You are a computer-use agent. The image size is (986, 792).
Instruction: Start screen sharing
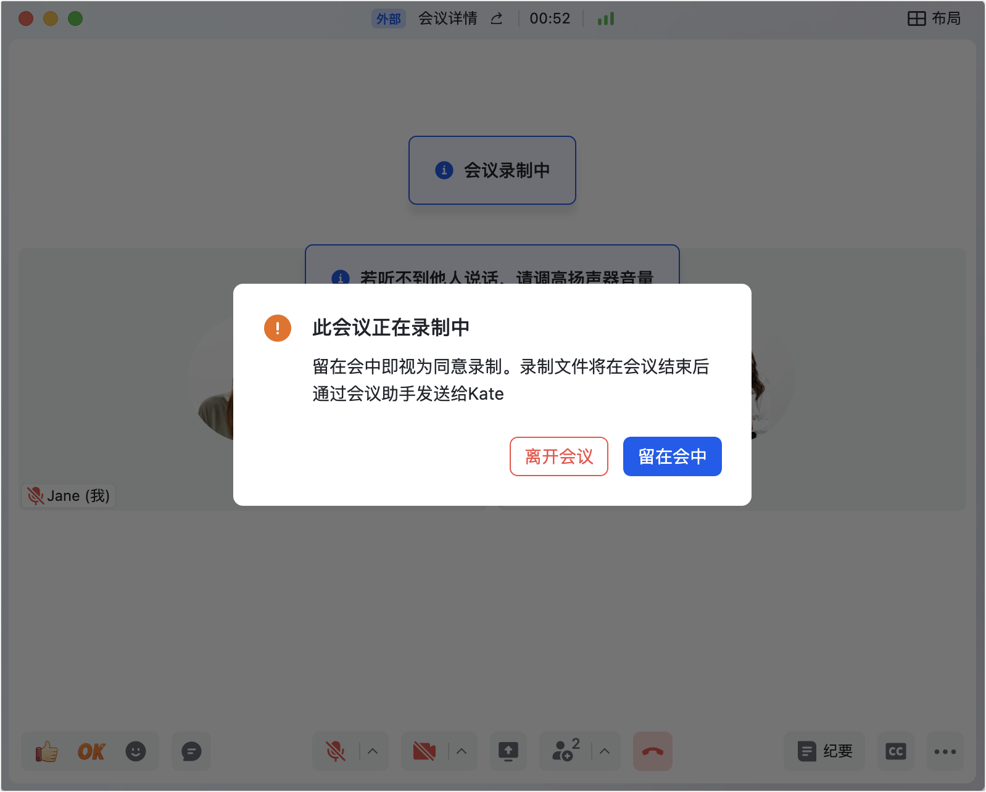pyautogui.click(x=508, y=751)
